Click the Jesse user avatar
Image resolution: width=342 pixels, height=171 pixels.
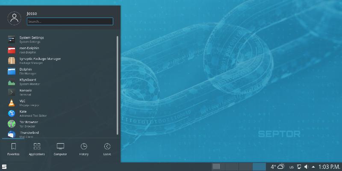(15, 18)
